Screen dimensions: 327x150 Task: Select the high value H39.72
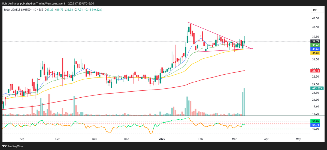[x=59, y=9]
